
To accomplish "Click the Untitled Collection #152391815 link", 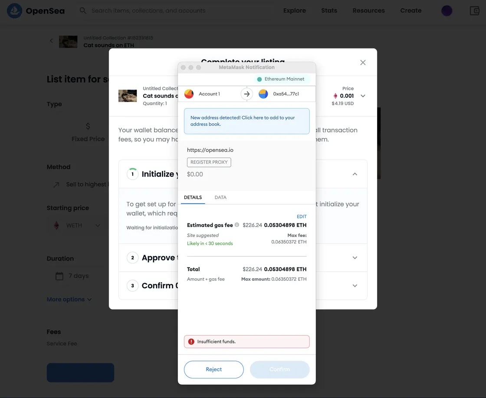I will click(118, 38).
